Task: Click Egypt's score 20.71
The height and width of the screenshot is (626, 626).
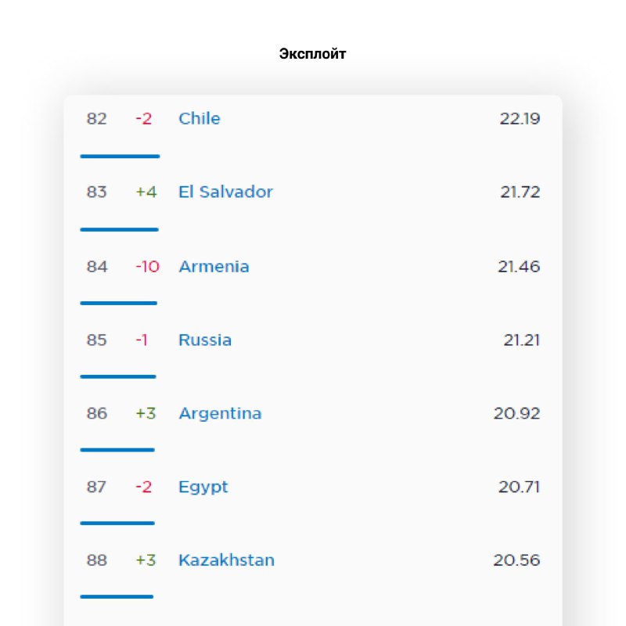Action: tap(519, 487)
